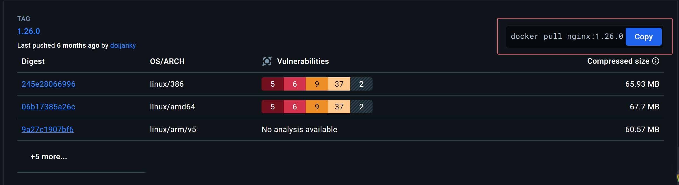Click the docker pull nginx:1.26.0 command text
This screenshot has width=679, height=185.
click(x=567, y=37)
